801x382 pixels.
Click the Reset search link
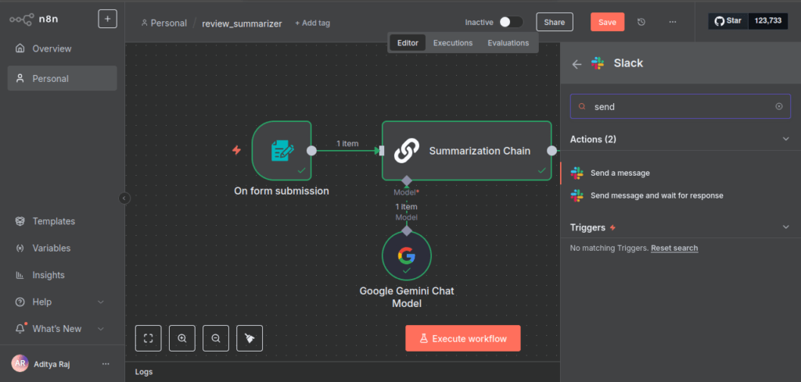[674, 248]
